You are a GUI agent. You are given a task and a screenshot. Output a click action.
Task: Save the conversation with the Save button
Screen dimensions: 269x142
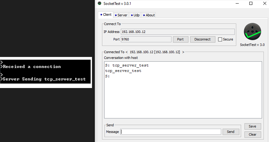point(253,126)
